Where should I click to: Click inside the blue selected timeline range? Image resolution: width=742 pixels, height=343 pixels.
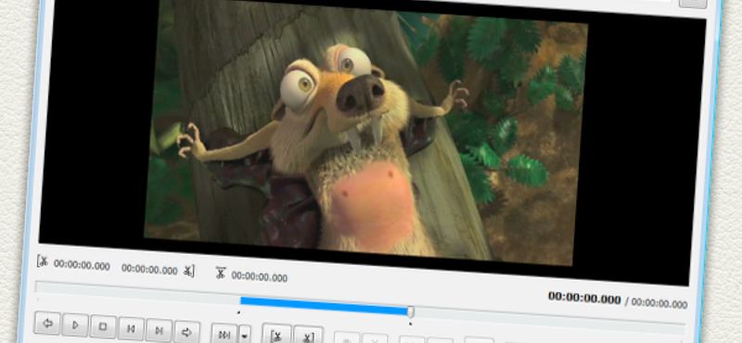point(325,306)
